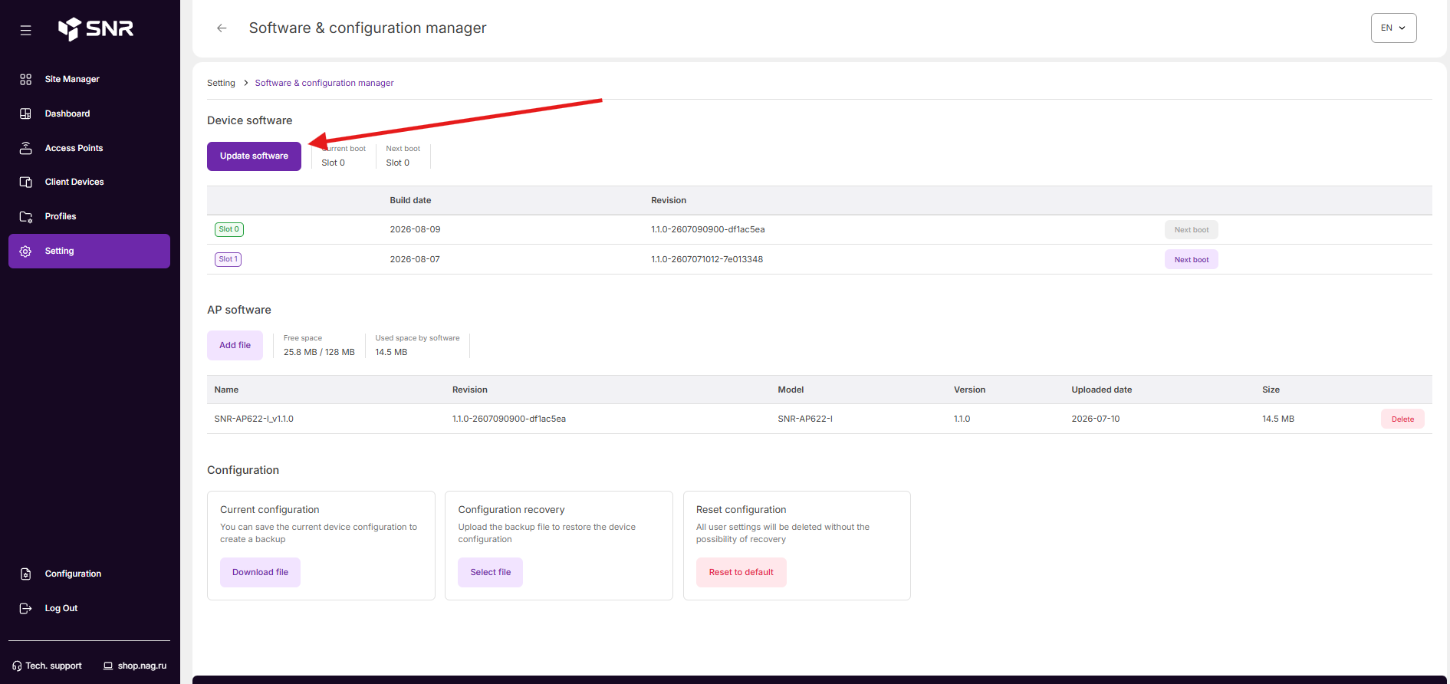Click the Uploaded date column header
The height and width of the screenshot is (684, 1450).
coord(1101,390)
